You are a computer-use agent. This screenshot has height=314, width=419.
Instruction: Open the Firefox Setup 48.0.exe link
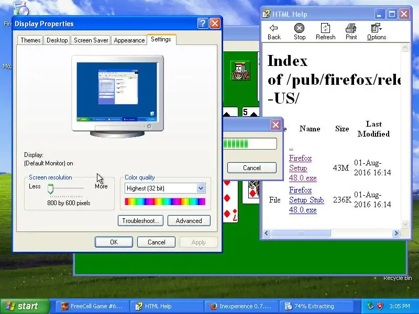click(303, 168)
